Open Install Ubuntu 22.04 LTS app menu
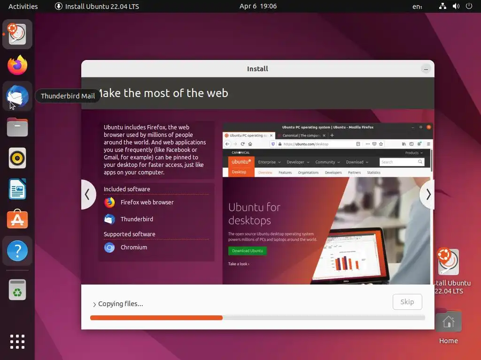Viewport: 481px width, 360px height. pos(97,7)
